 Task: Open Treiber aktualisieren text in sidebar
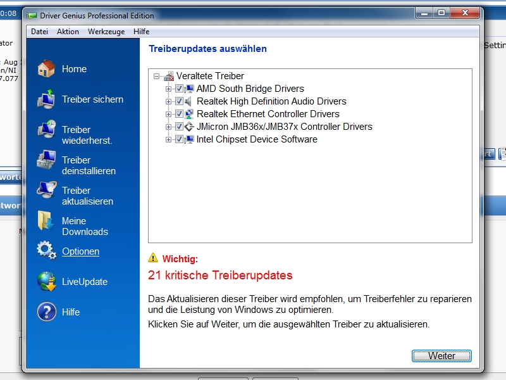click(87, 196)
